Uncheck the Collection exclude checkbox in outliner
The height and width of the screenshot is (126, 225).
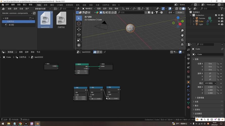coord(216,15)
